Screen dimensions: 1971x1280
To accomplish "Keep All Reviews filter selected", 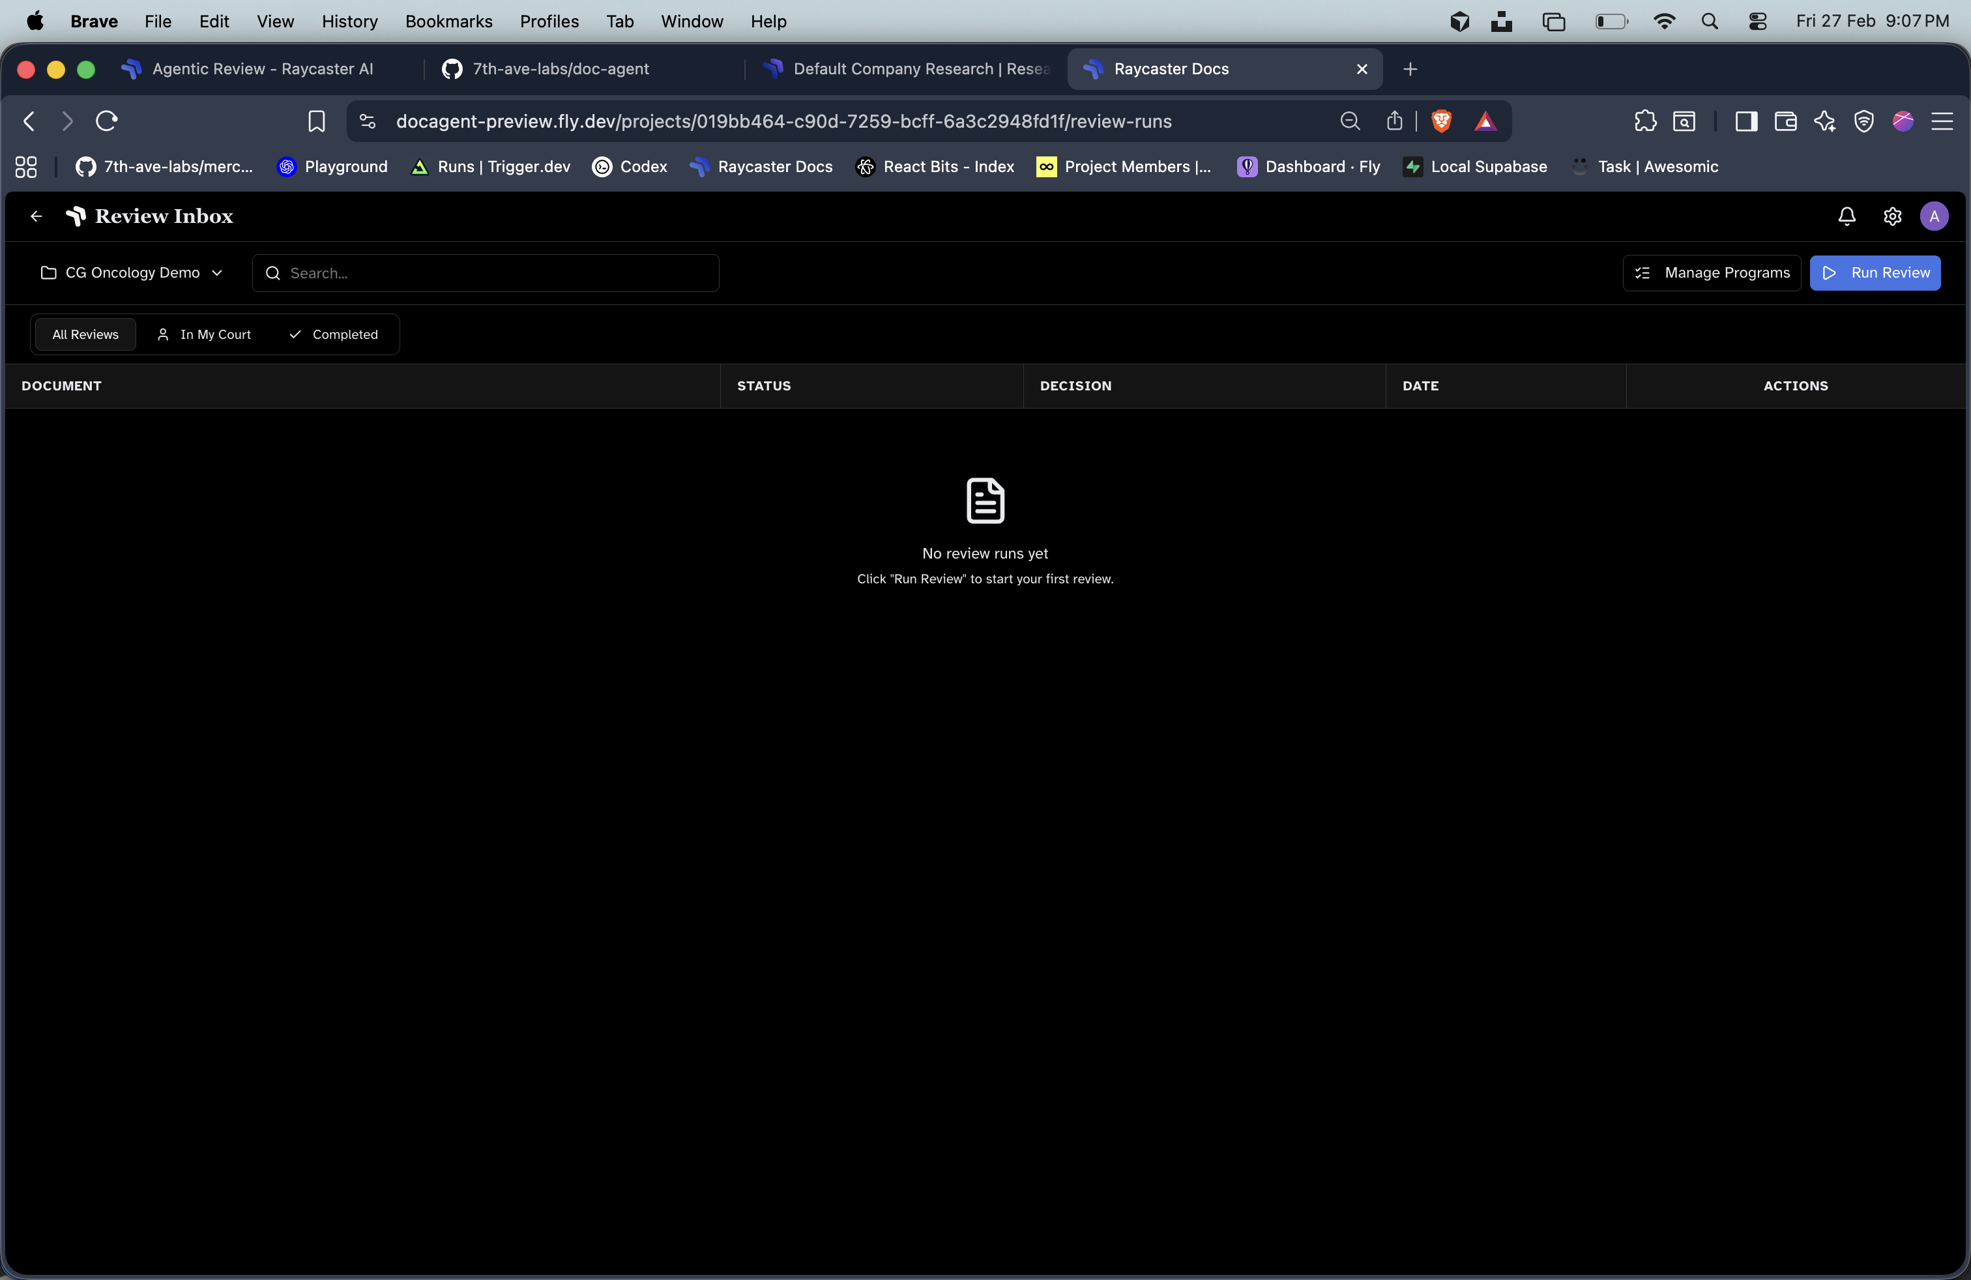I will pyautogui.click(x=85, y=334).
